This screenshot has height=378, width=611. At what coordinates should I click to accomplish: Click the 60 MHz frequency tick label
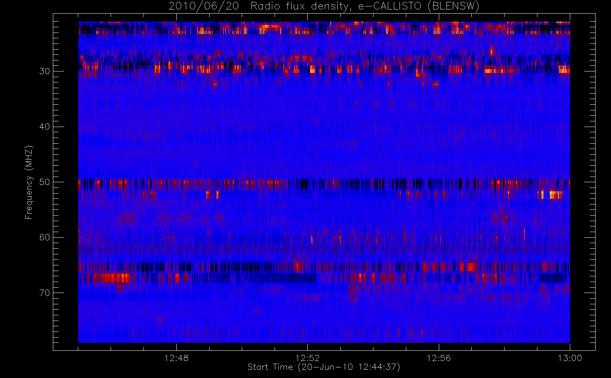point(45,237)
